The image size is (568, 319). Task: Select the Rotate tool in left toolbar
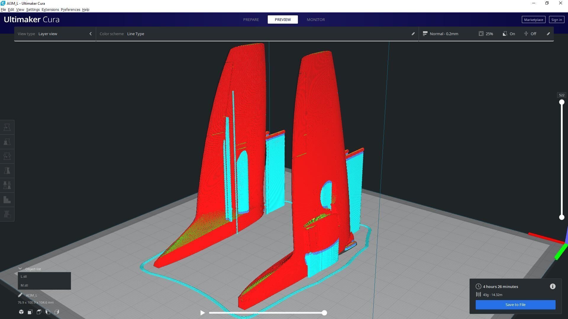tap(7, 156)
